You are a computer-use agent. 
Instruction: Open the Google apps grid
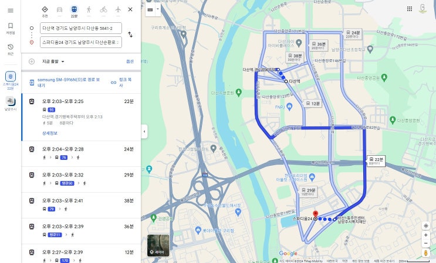click(410, 9)
